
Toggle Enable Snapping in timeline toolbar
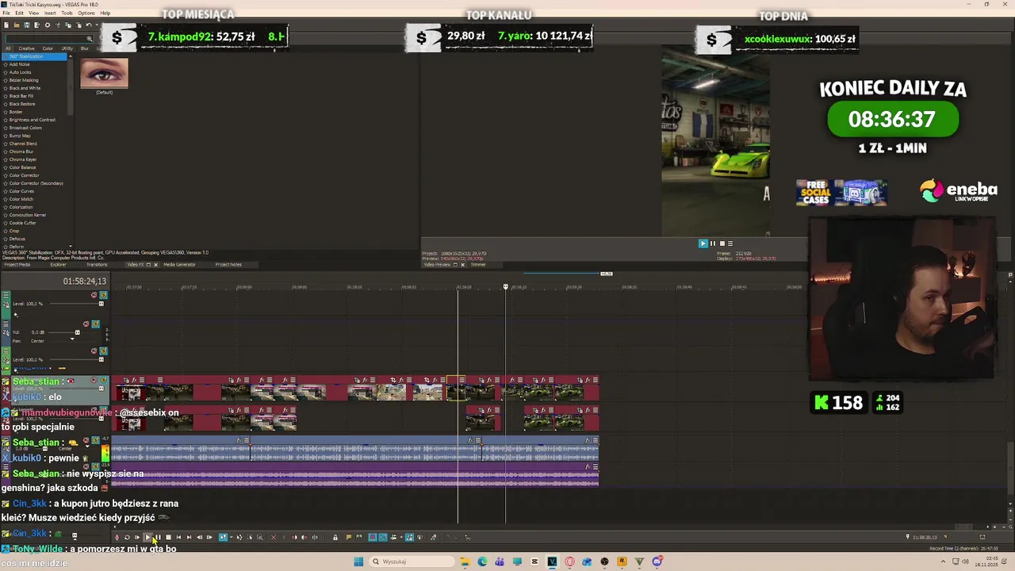373,538
